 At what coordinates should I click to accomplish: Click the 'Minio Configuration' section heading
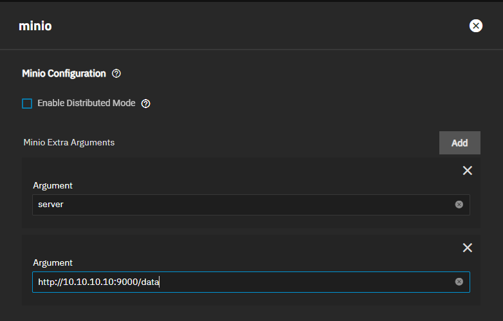(64, 73)
